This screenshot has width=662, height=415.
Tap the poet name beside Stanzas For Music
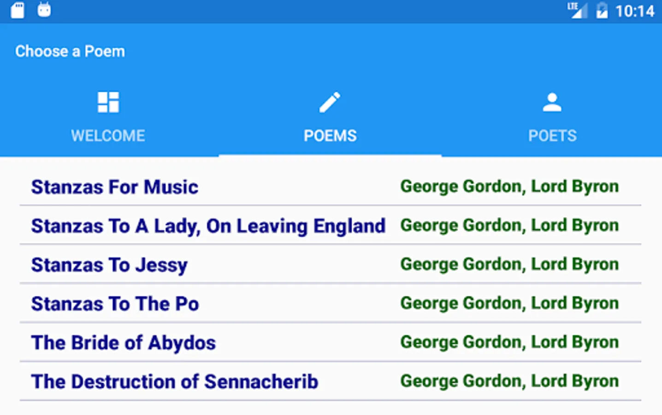(509, 186)
